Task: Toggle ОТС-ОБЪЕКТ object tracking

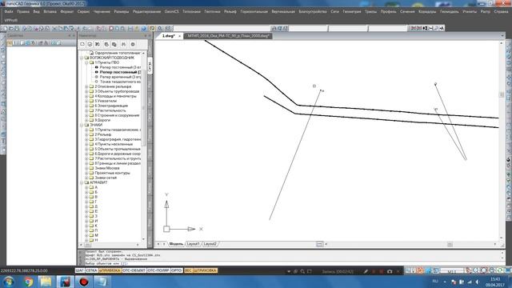Action: coord(134,270)
